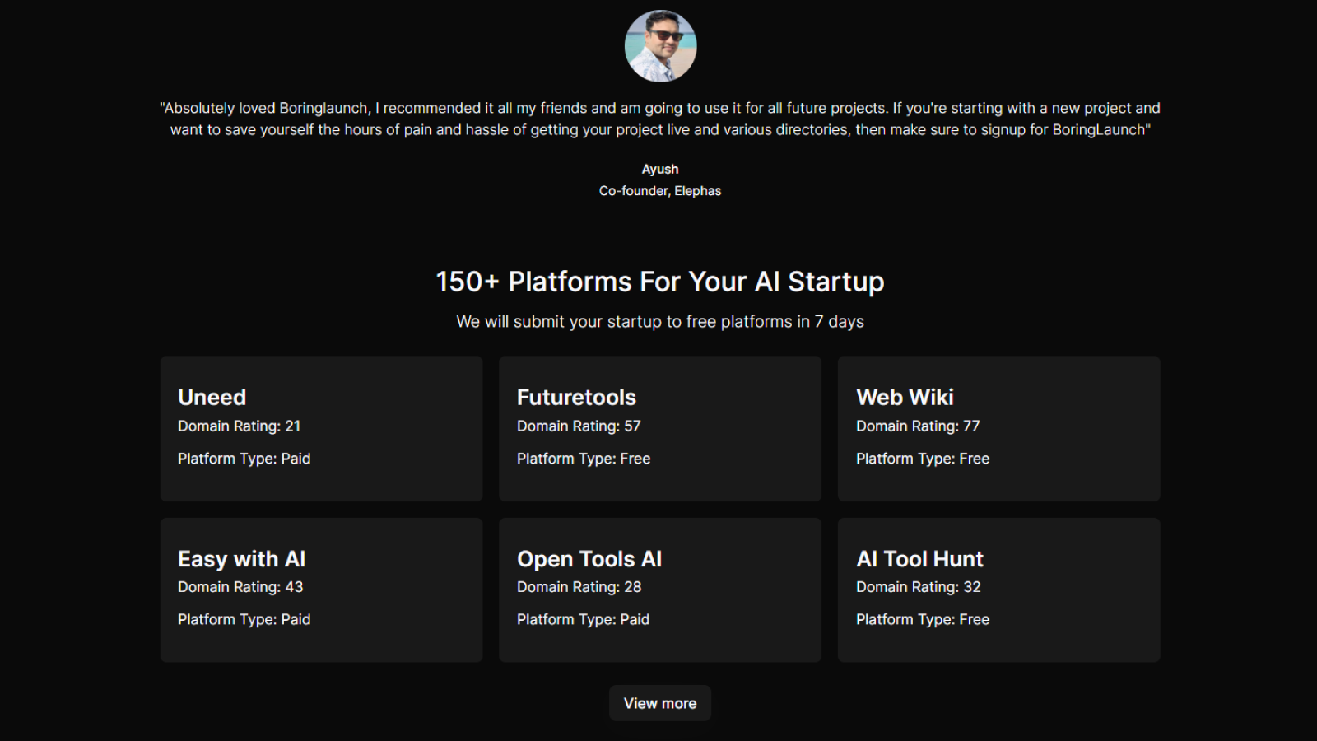Click the AI Tool Hunt heading

click(x=919, y=559)
